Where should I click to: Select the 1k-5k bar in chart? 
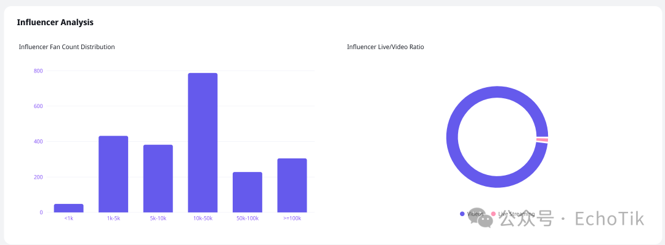tap(113, 174)
